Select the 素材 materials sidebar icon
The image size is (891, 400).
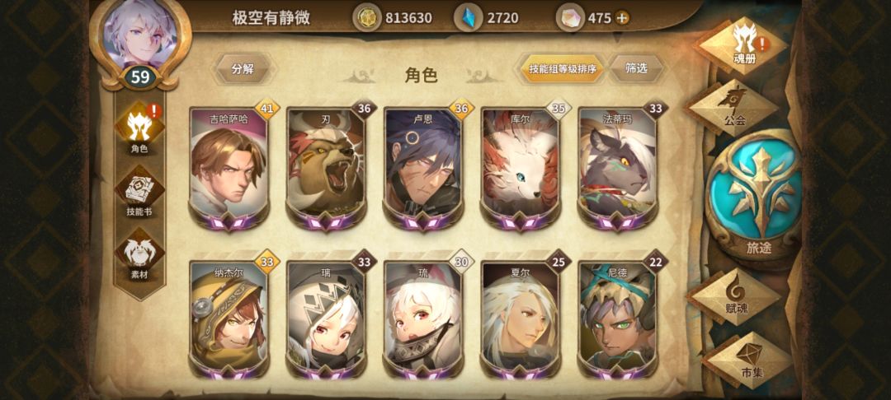[x=139, y=258]
